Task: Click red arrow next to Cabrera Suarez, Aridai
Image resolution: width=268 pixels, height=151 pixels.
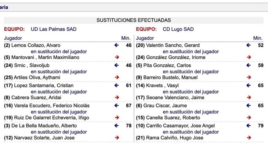Action: (x=117, y=98)
